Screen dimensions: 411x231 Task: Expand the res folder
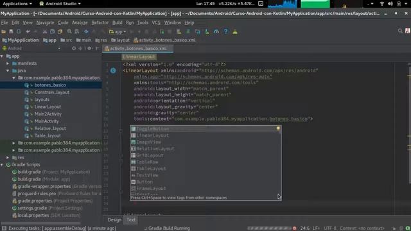(x=8, y=157)
